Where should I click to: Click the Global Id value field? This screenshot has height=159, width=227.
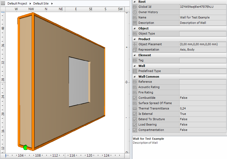pos(203,7)
